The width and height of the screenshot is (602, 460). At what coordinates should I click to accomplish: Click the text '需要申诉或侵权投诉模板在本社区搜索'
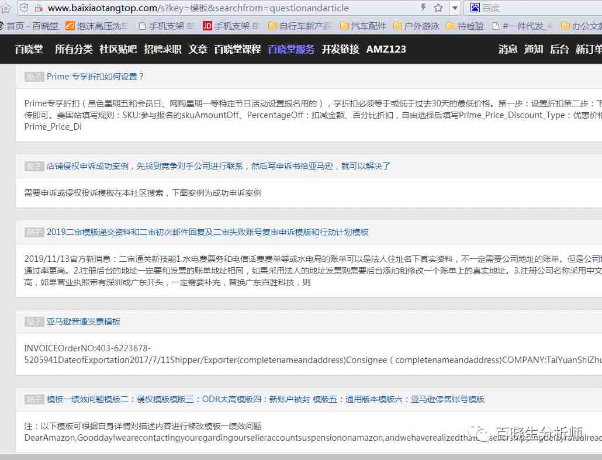(x=94, y=193)
